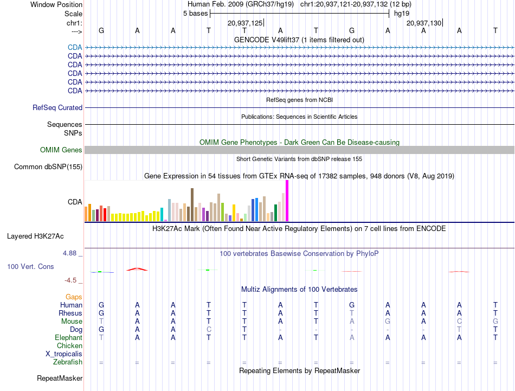The image size is (515, 391).
Task: Click the Common dbSNP(155) track label
Action: click(48, 166)
